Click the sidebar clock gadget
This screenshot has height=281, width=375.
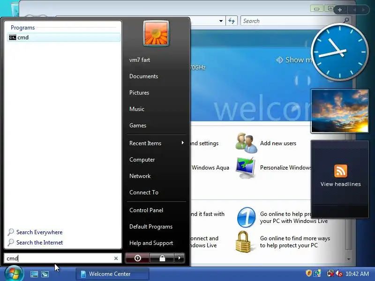[x=339, y=52]
